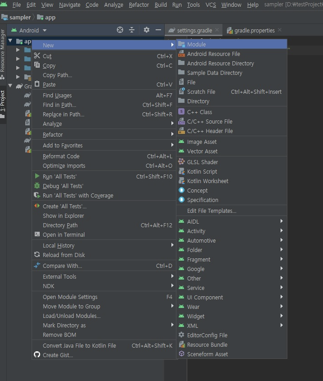
Task: Expand the NDK submenu
Action: (x=104, y=286)
